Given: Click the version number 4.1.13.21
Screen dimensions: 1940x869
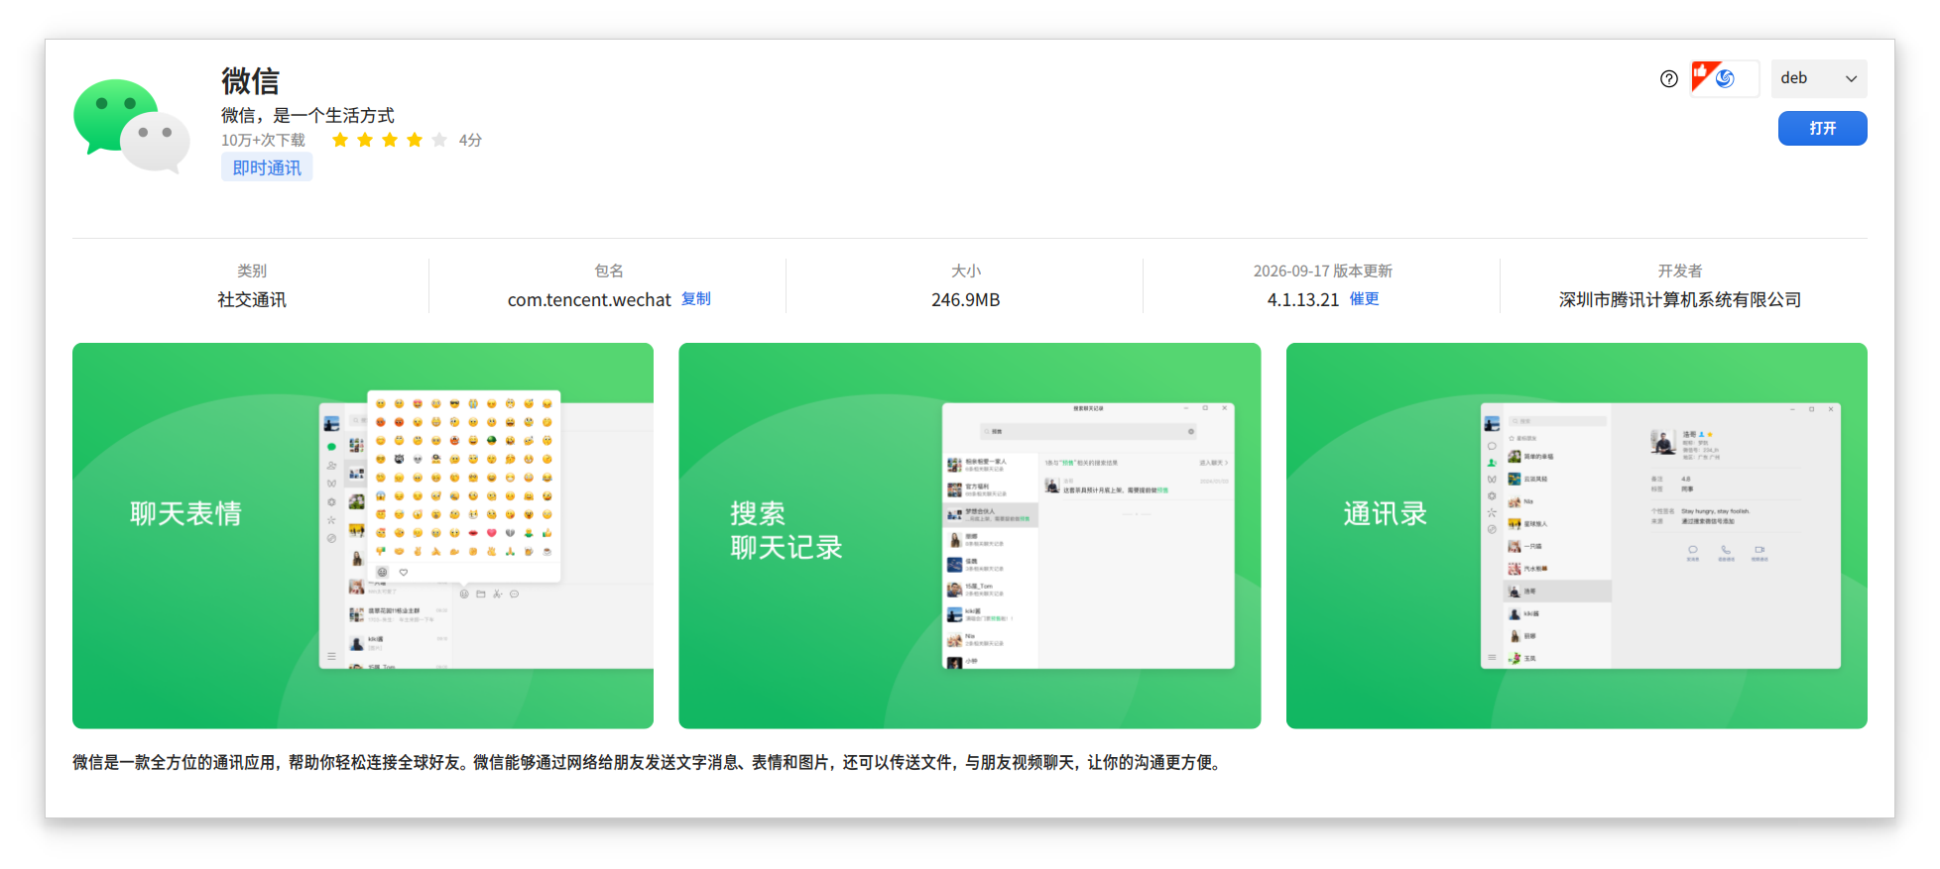Looking at the screenshot, I should click(1303, 300).
